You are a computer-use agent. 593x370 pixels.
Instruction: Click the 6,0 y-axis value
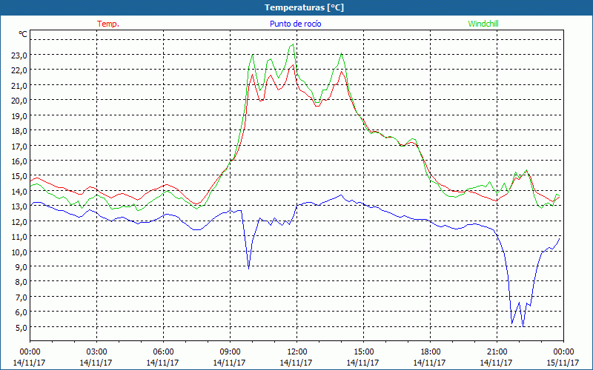[21, 312]
